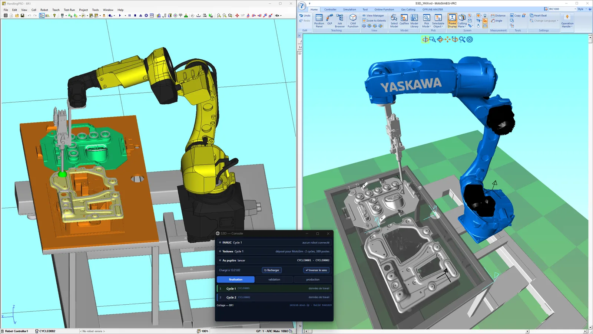Open folder icon in HandlingPRO toolbar
593x334 pixels.
17,16
